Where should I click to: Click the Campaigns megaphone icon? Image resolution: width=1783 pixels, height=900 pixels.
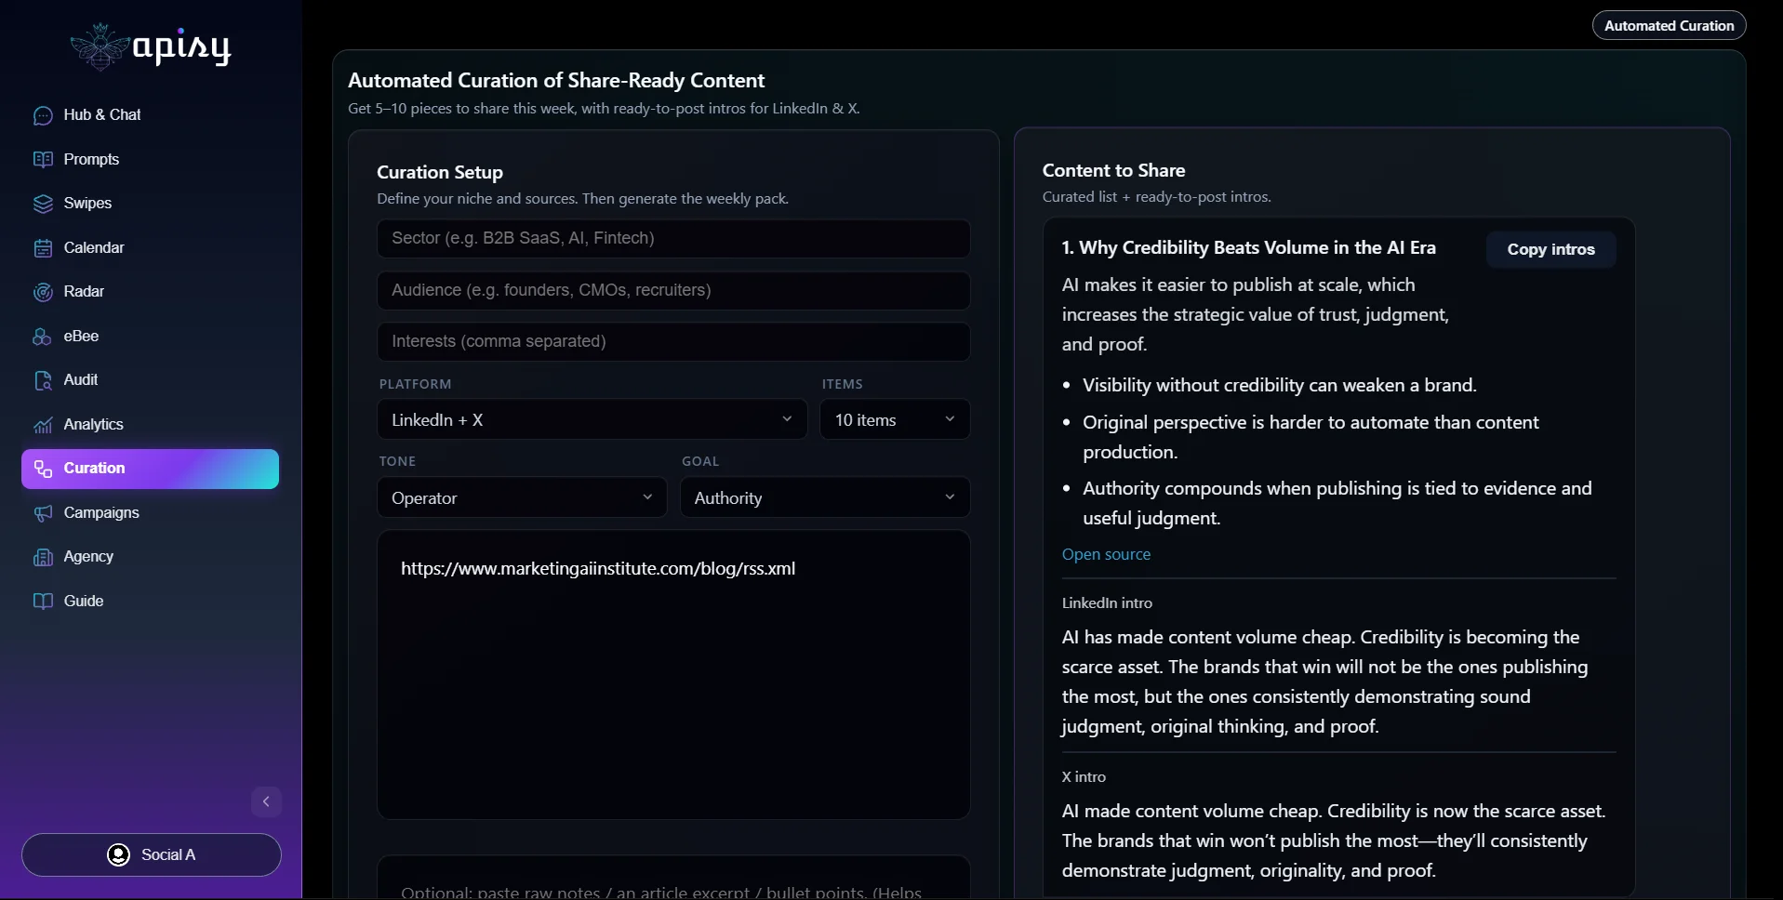tap(43, 512)
